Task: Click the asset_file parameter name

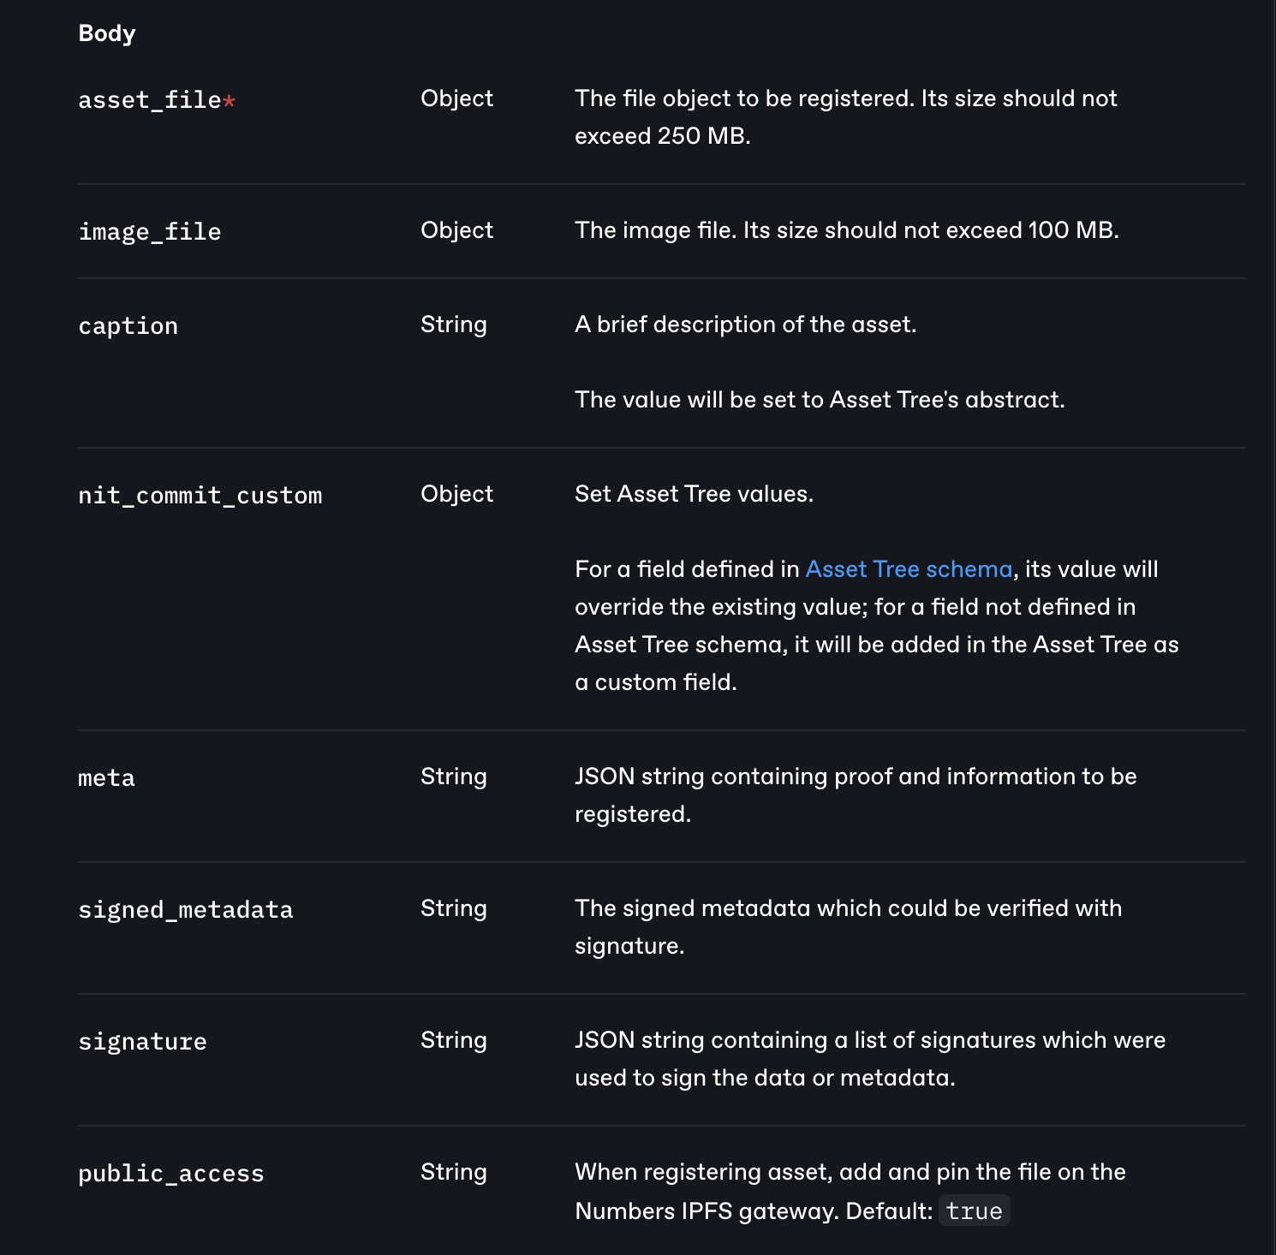Action: [150, 100]
